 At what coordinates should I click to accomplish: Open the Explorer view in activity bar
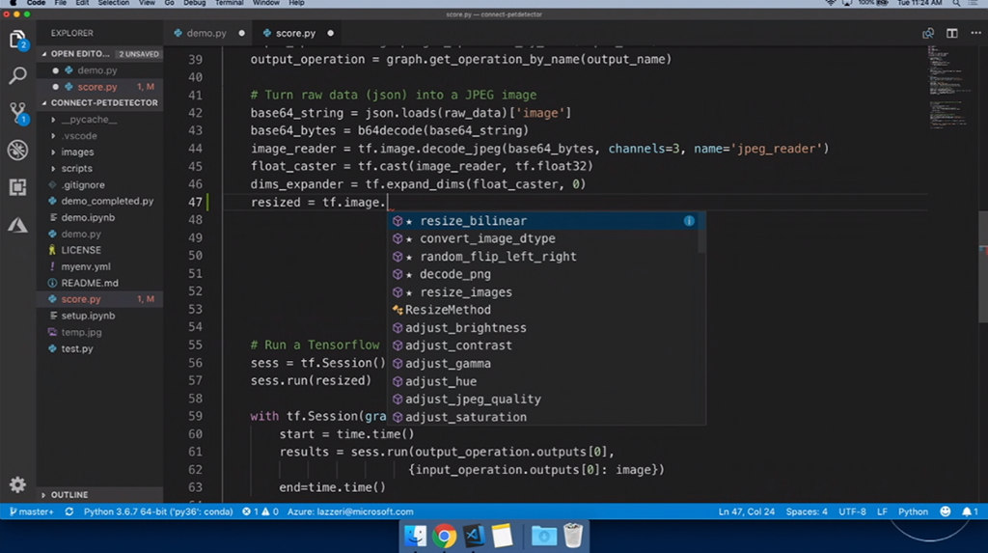tap(17, 40)
